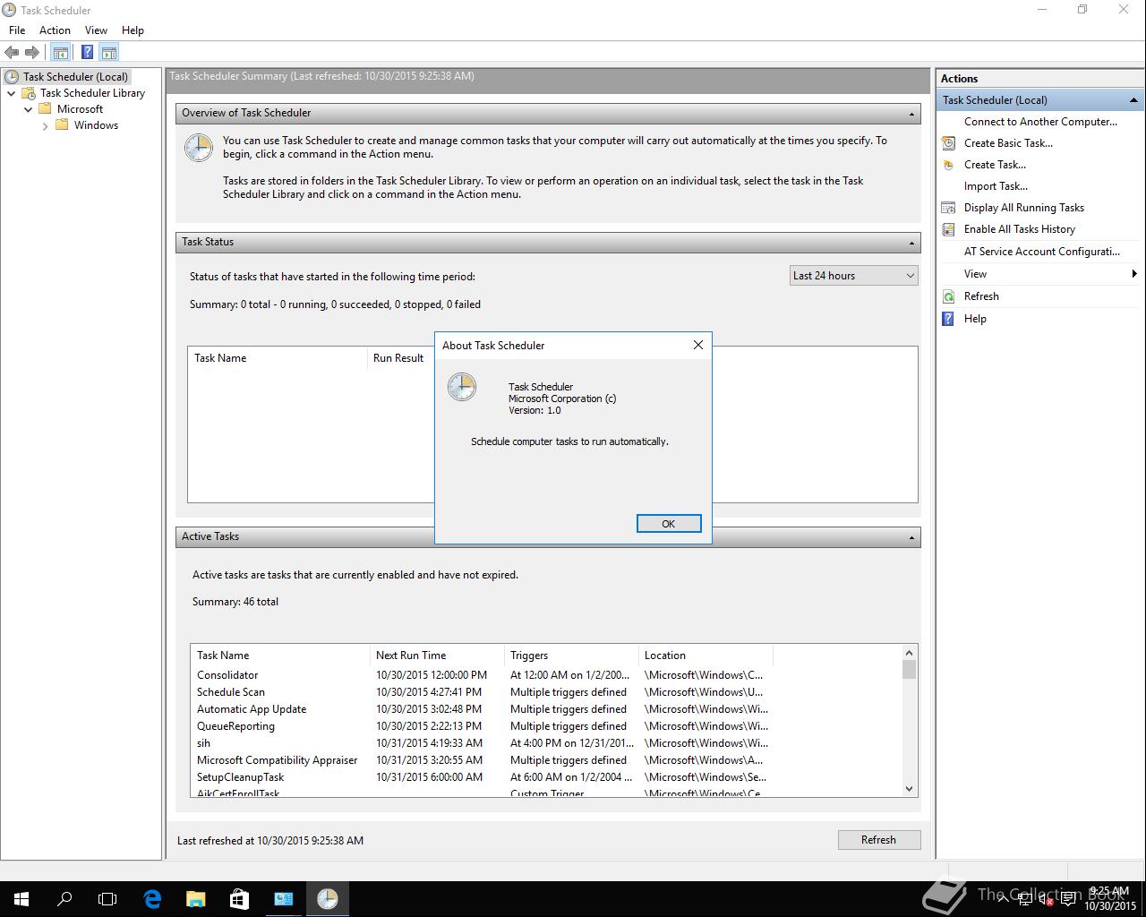
Task: Select the Windows folder in the tree
Action: [x=96, y=125]
